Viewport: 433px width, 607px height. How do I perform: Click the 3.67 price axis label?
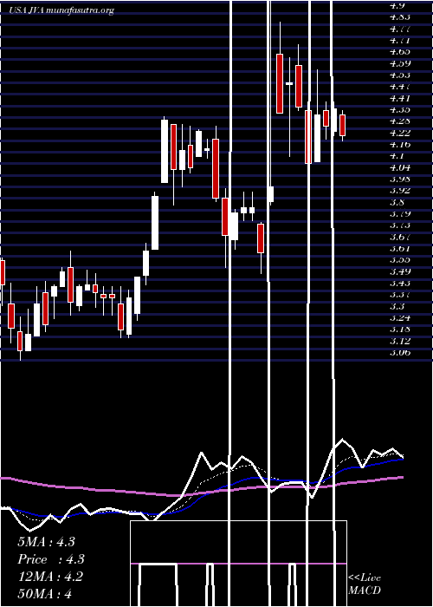tap(400, 237)
